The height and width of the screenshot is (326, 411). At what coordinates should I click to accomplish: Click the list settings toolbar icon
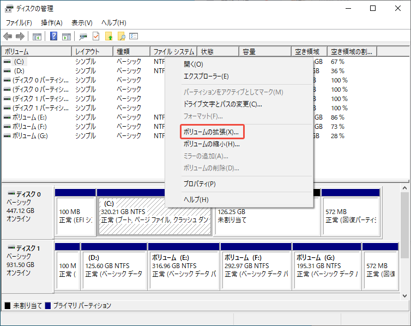134,36
